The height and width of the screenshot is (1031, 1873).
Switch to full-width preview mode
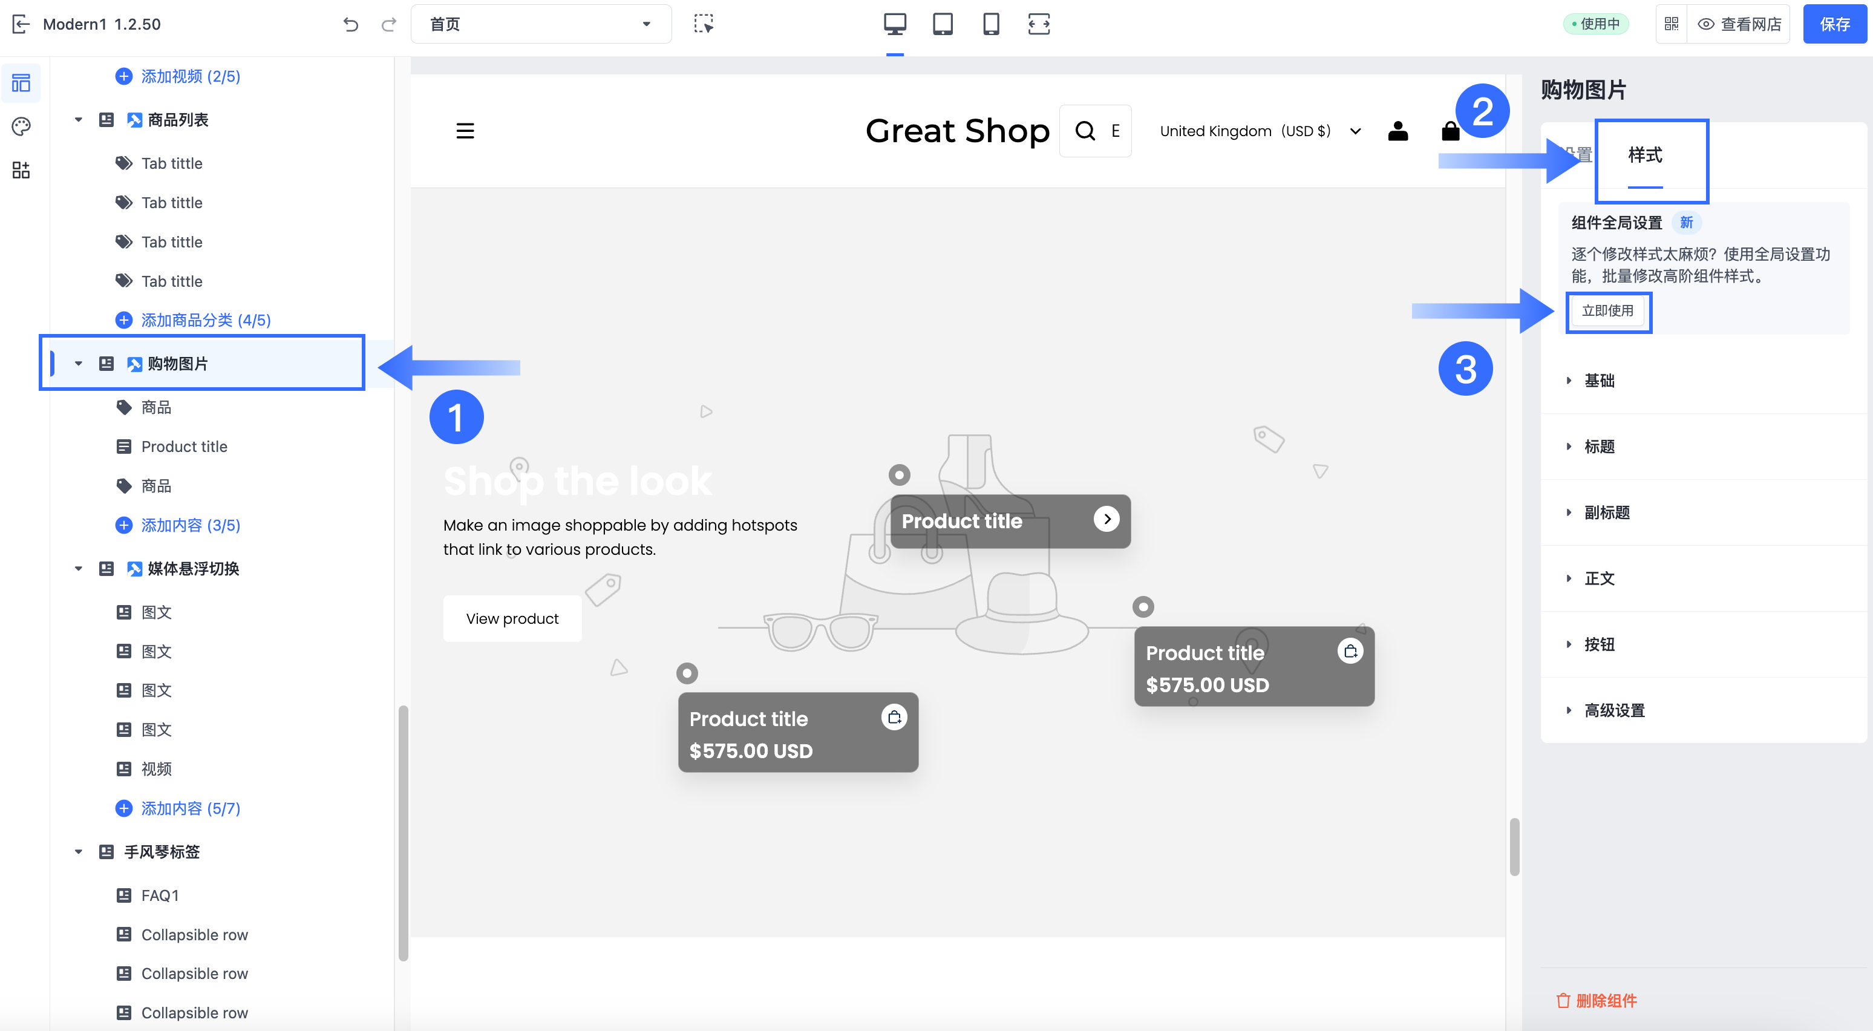(1039, 24)
